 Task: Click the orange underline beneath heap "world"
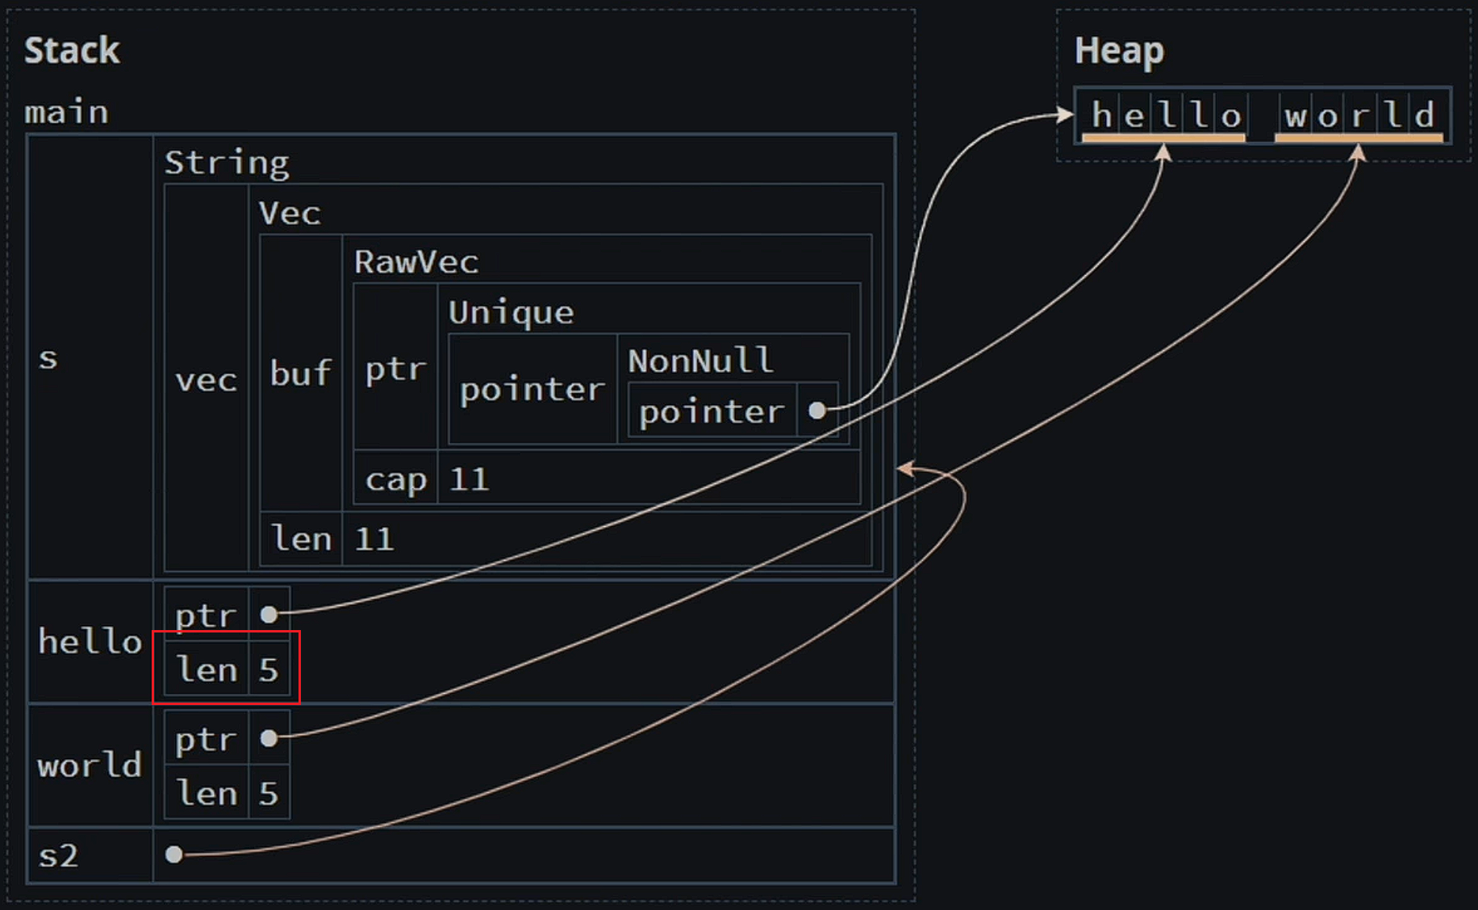click(1359, 139)
